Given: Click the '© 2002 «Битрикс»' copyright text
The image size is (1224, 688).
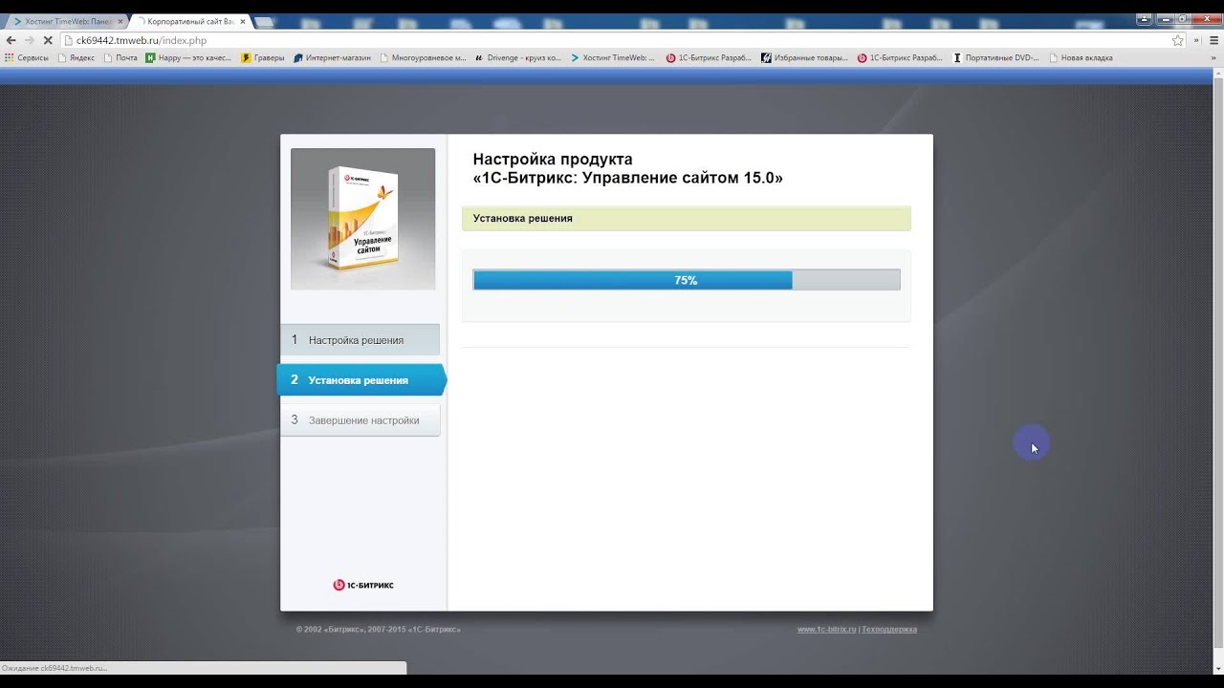Looking at the screenshot, I should 378,630.
